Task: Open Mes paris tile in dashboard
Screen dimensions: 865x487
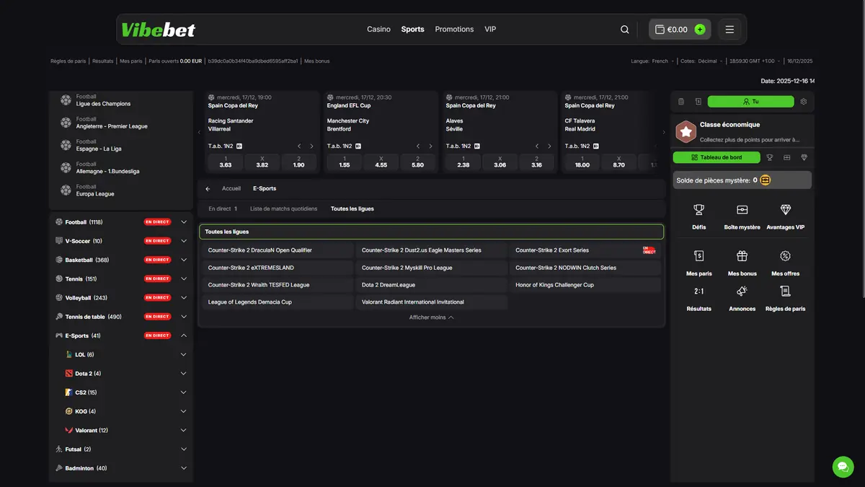Action: [698, 263]
